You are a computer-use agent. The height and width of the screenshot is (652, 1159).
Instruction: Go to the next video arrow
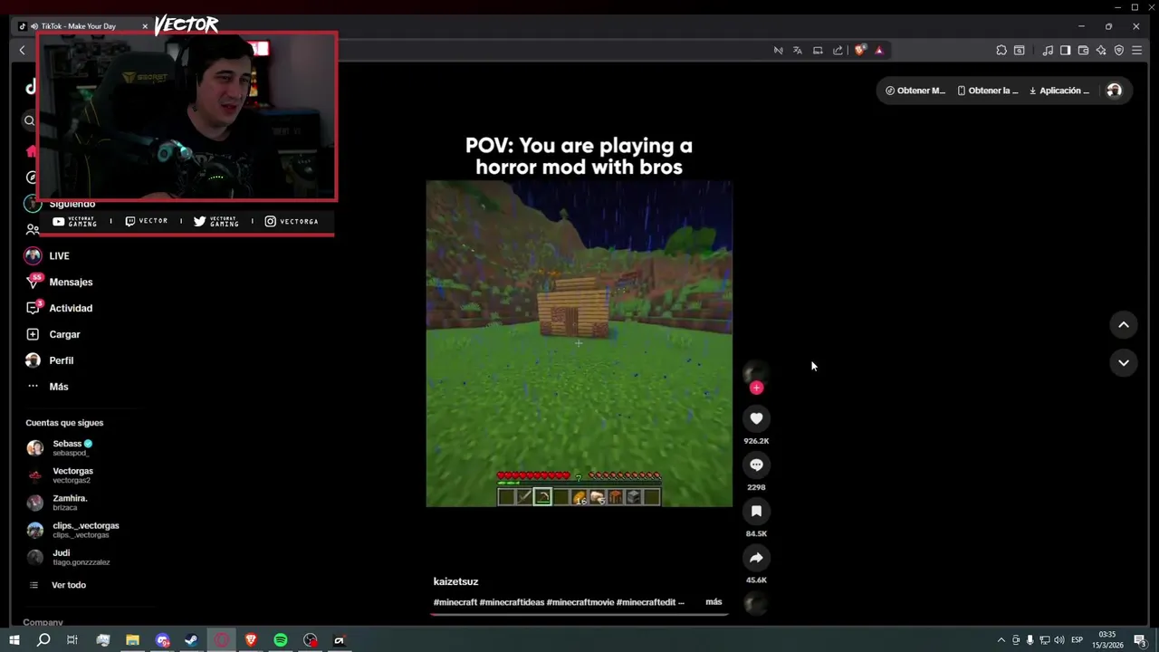(x=1123, y=363)
